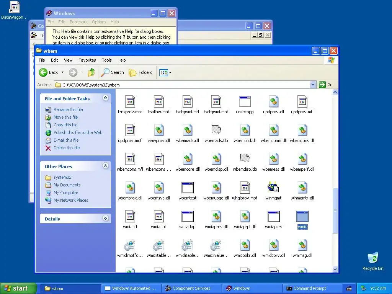Open My Computer from Other Places

(x=66, y=193)
